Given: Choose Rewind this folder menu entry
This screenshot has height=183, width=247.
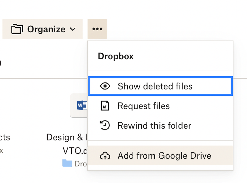Looking at the screenshot, I should coord(154,125).
